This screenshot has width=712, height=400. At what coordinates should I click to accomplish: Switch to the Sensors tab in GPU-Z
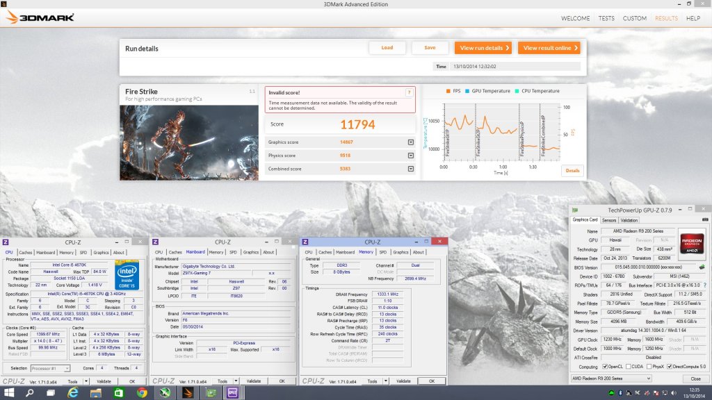tap(609, 220)
